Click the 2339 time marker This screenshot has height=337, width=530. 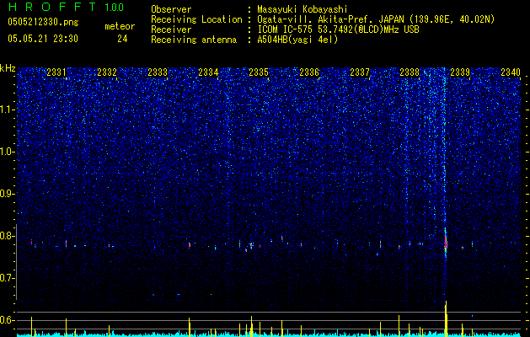[460, 72]
